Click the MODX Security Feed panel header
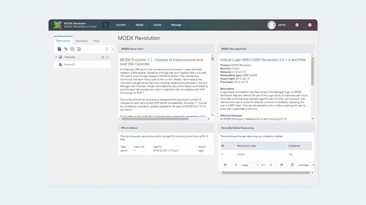 [x=266, y=49]
